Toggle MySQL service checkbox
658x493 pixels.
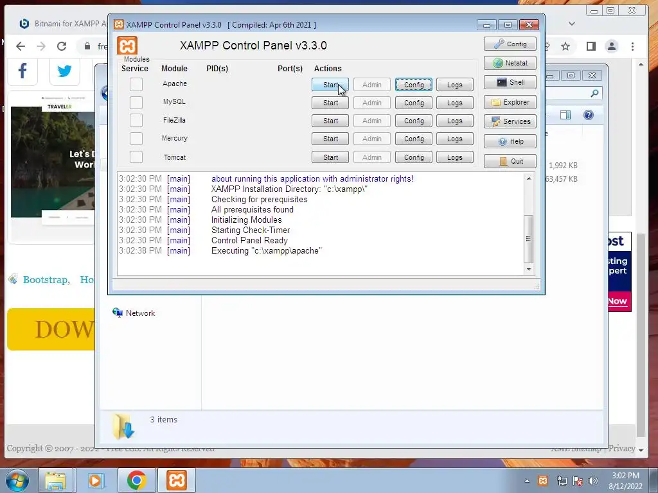click(x=136, y=102)
